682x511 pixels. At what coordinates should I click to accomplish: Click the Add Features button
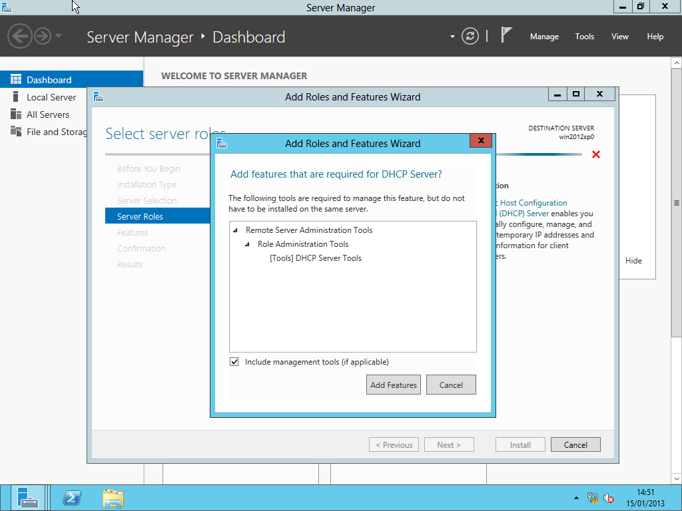(393, 385)
